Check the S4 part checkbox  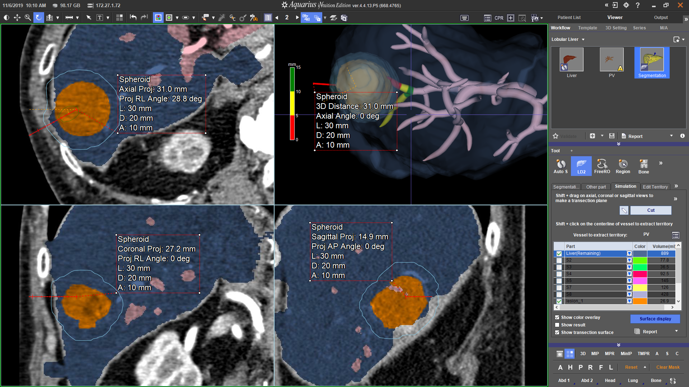pos(559,274)
